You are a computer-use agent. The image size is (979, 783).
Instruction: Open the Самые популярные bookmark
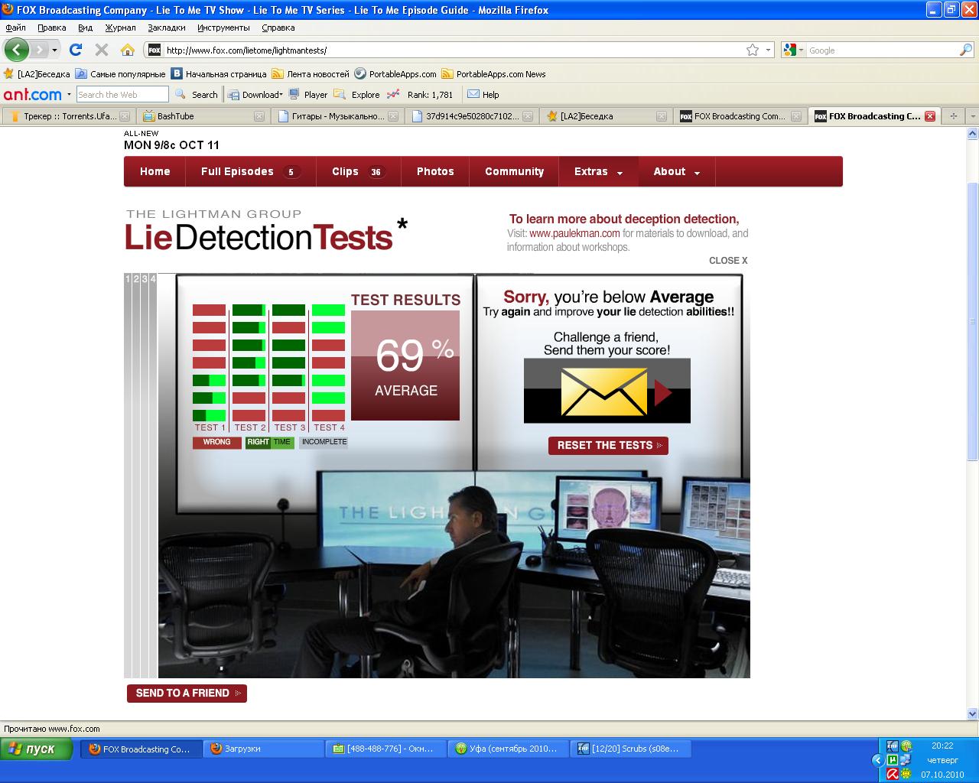click(x=121, y=74)
